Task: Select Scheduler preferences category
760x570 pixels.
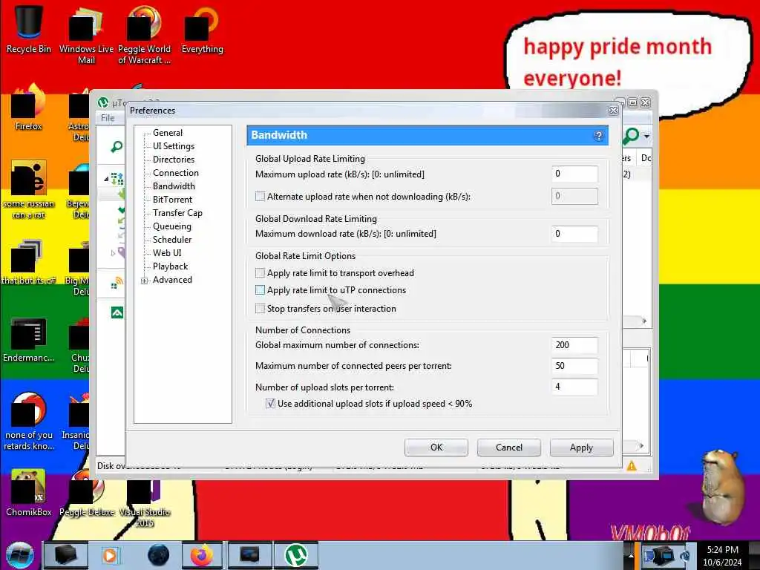Action: 172,240
